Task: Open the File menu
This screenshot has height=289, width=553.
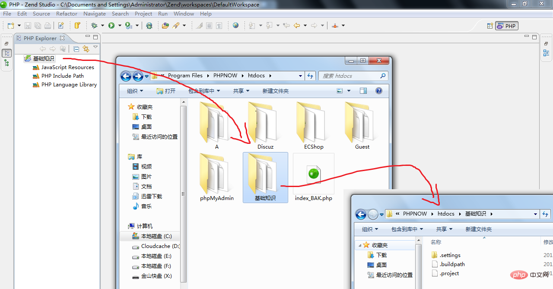Action: [7, 14]
